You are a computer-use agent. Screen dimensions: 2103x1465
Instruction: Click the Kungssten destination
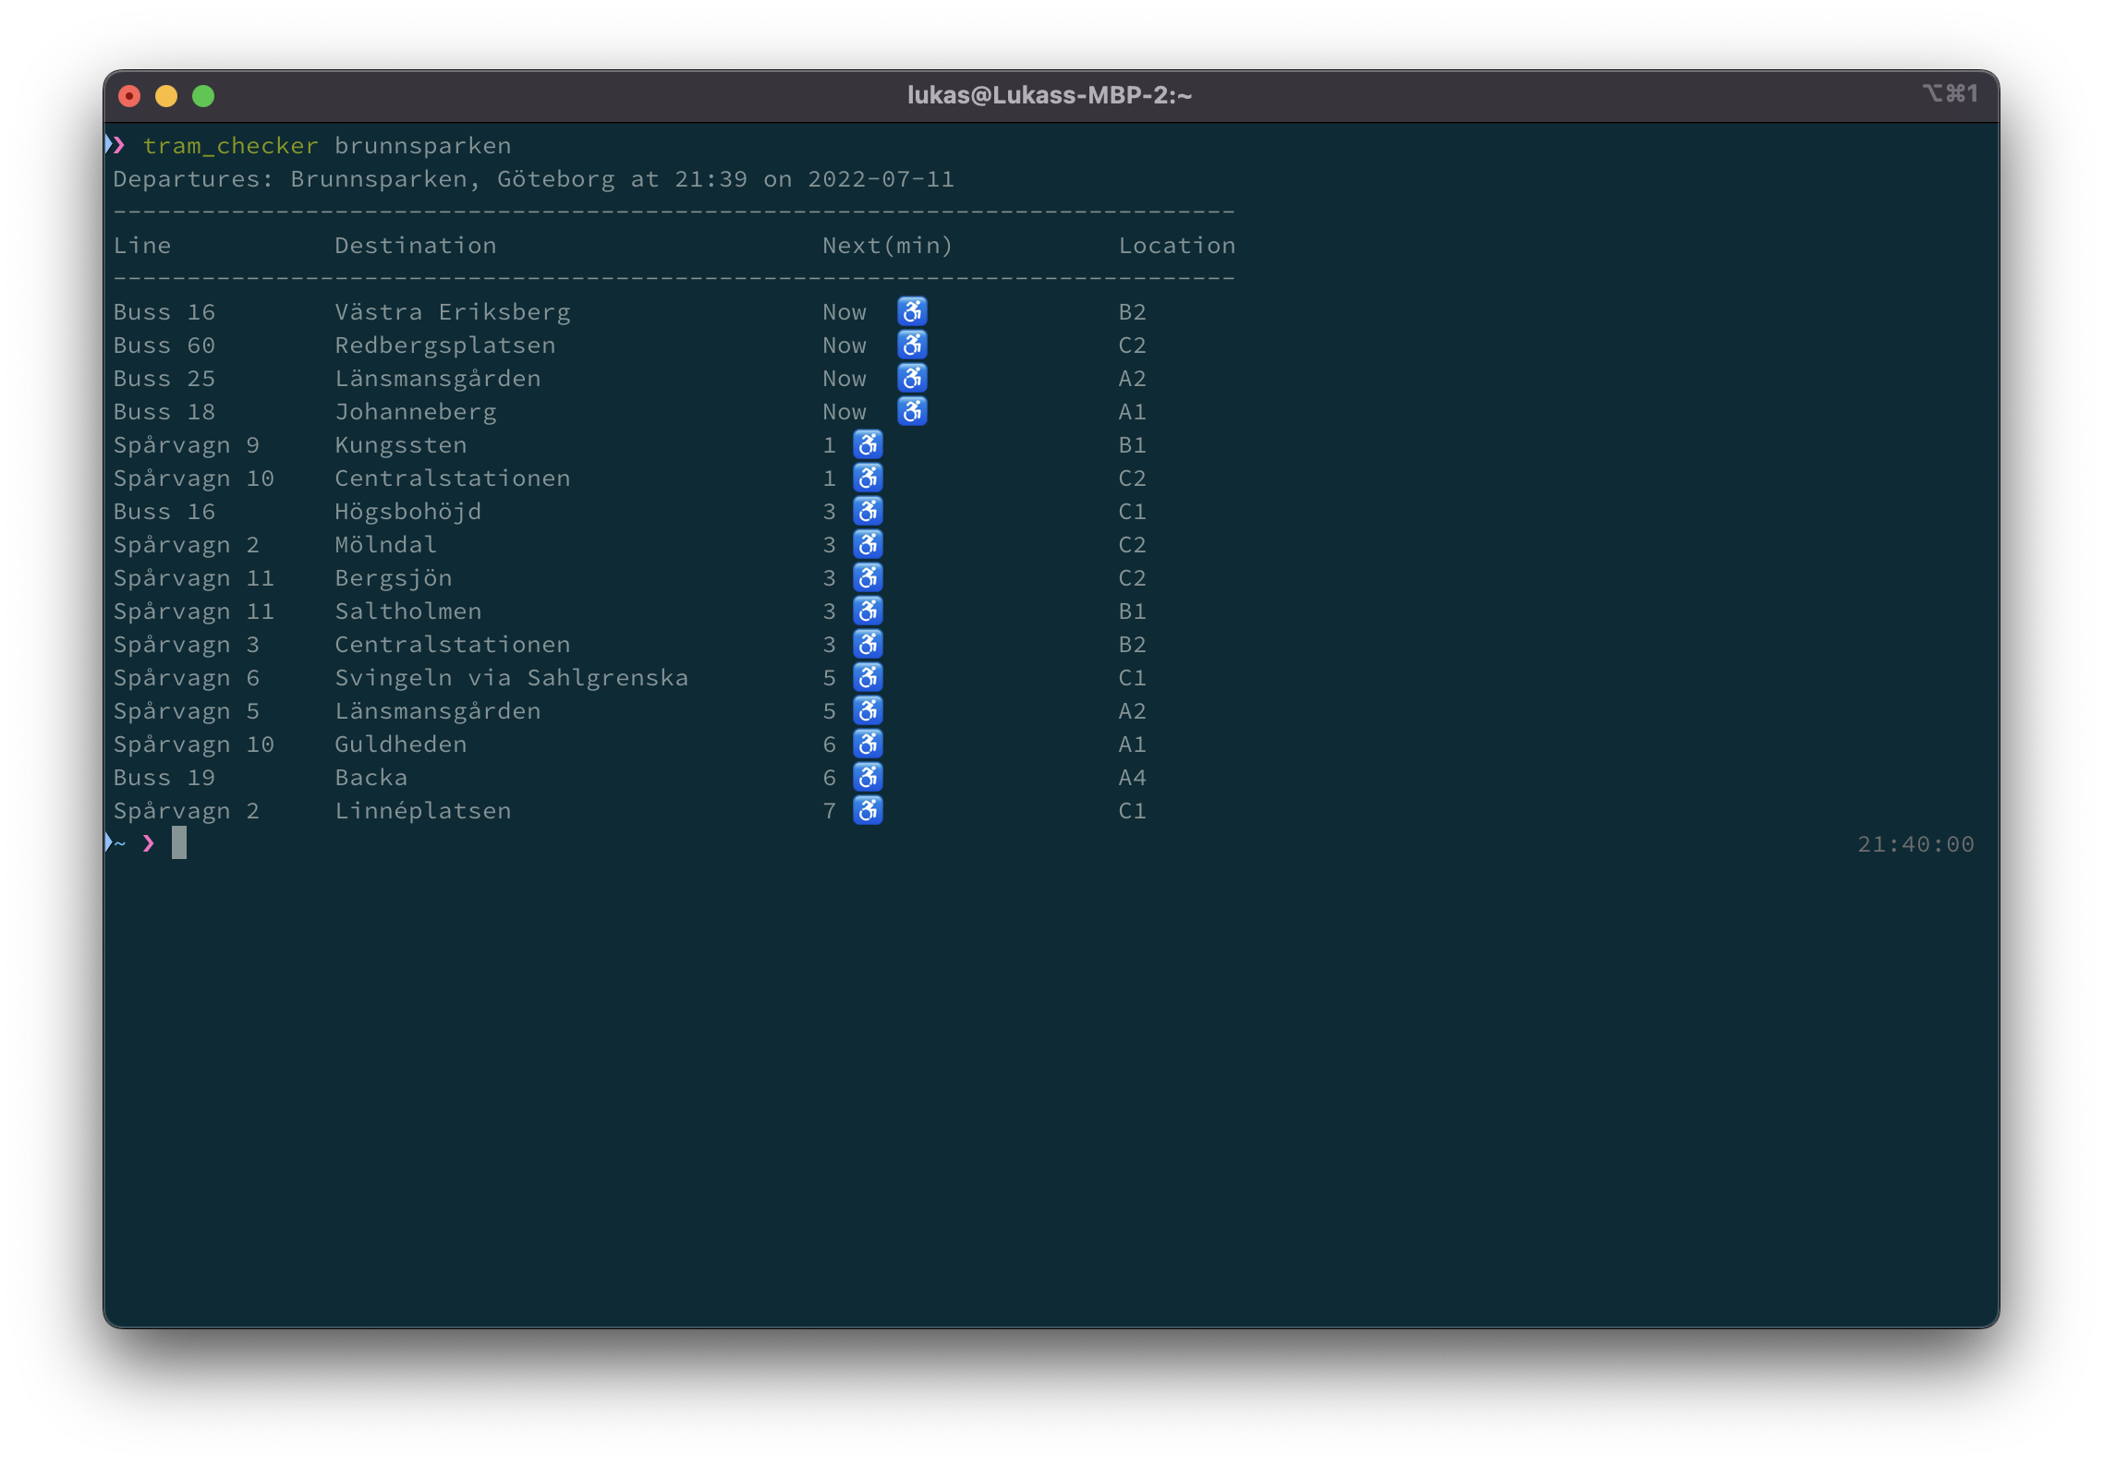(x=401, y=445)
